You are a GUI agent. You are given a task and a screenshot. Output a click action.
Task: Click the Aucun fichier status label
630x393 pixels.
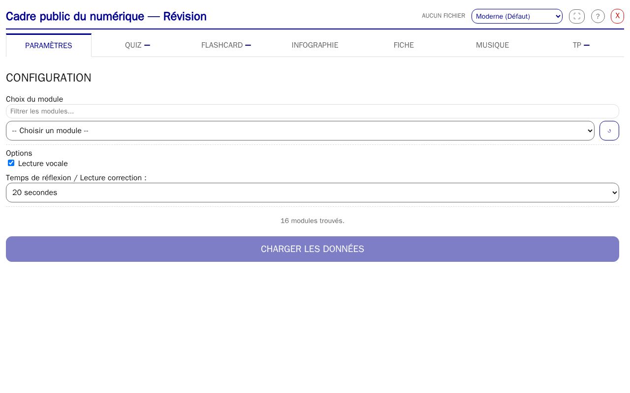click(443, 16)
